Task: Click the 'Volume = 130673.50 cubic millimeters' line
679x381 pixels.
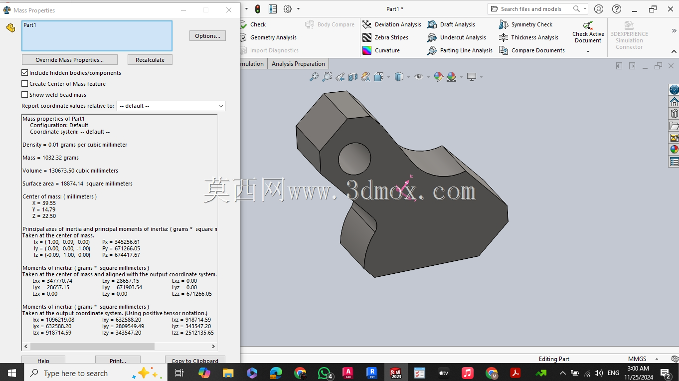Action: (70, 171)
